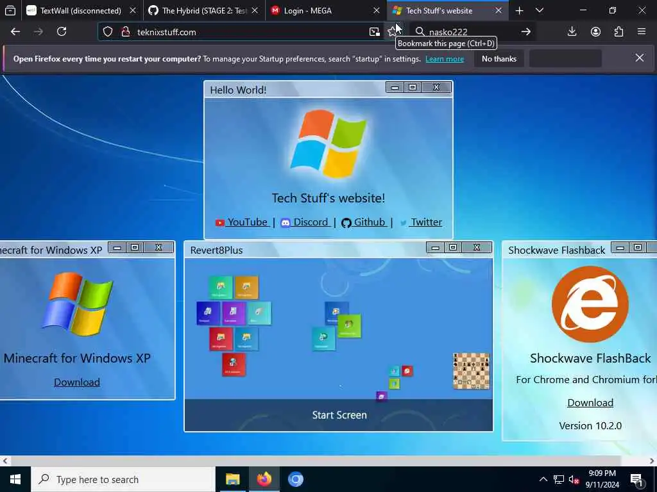657x492 pixels.
Task: Click the taskbar Type here to search box
Action: point(123,479)
